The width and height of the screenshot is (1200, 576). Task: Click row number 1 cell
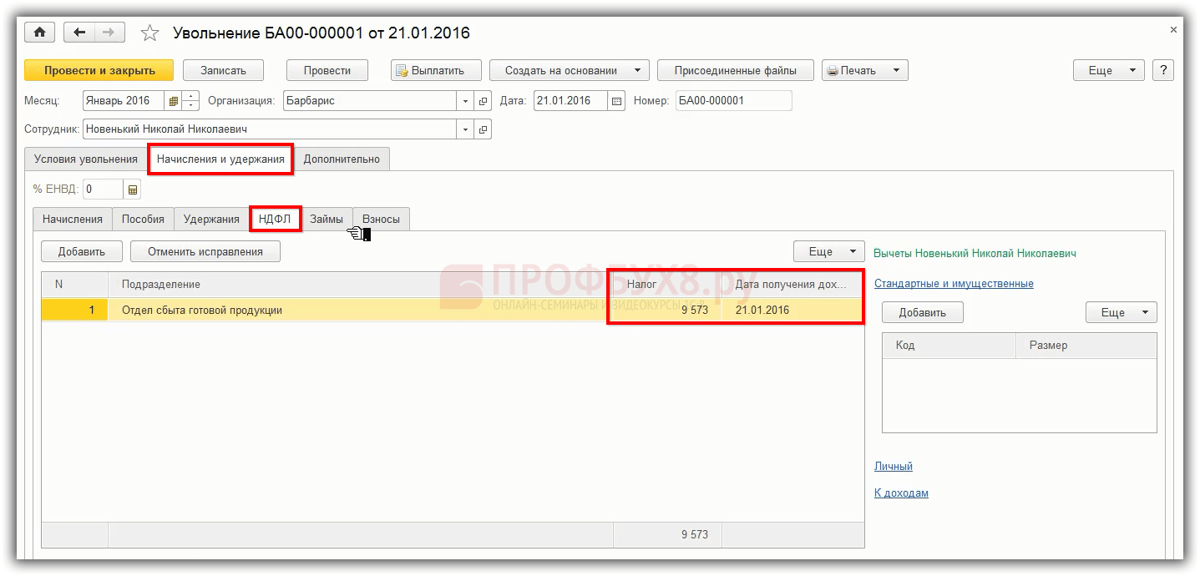75,310
